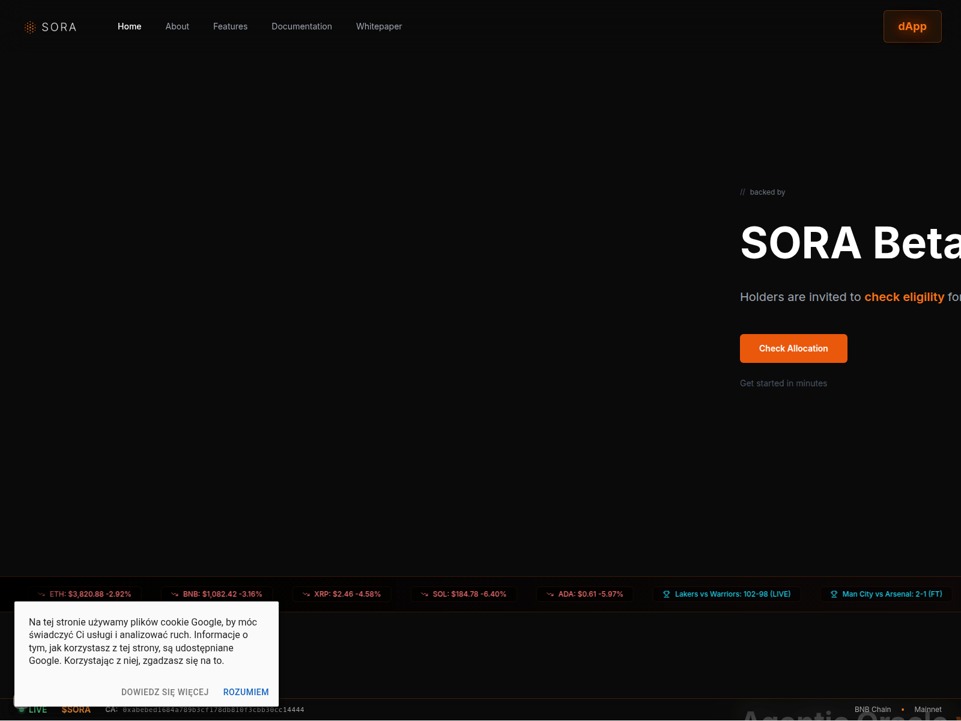Click the $SORA label in the footer bar
961x721 pixels.
[x=76, y=710]
